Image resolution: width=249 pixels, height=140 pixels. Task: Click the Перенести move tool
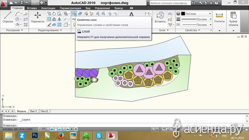click(38, 17)
